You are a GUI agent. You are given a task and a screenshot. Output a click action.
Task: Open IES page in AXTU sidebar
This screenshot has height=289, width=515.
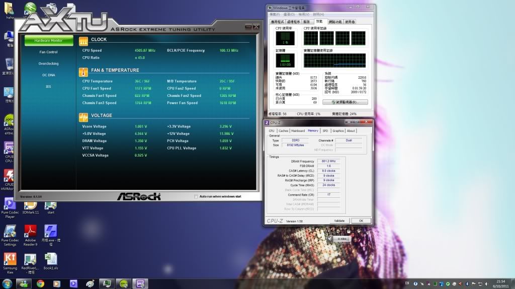(x=49, y=86)
